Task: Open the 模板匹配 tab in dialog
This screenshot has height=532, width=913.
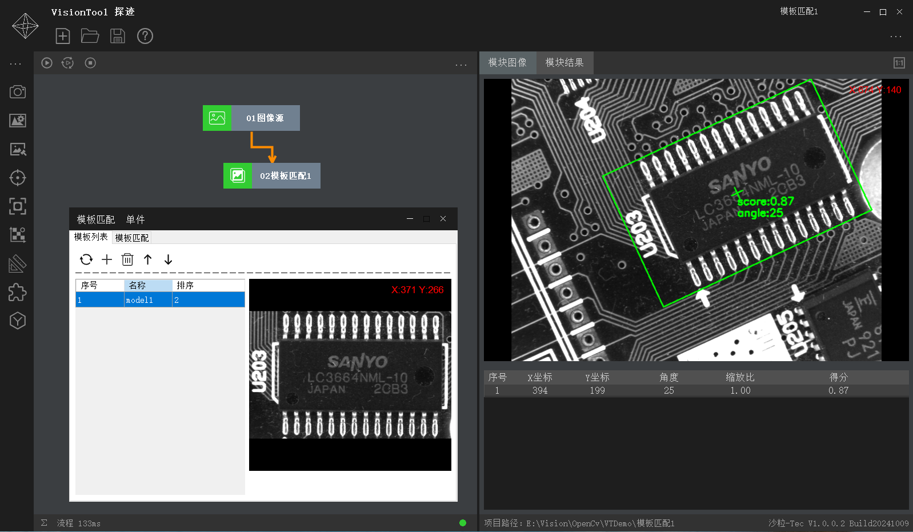Action: point(132,238)
